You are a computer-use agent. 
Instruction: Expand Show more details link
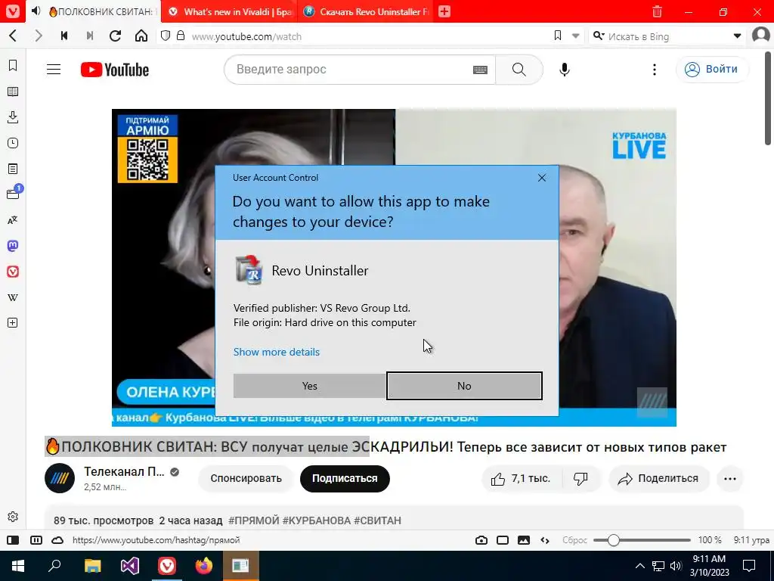point(277,352)
